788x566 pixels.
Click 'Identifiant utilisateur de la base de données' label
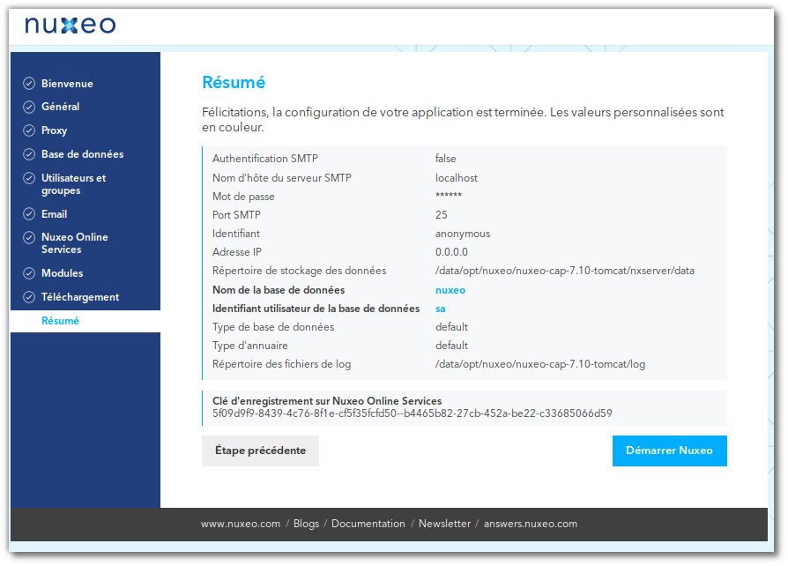pos(316,309)
